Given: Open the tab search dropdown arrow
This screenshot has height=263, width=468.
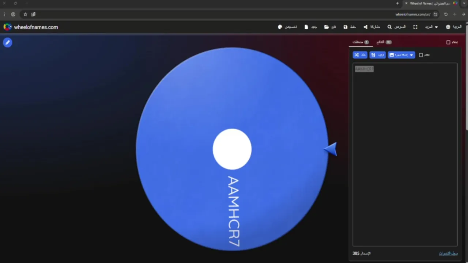Looking at the screenshot, I should [464, 3].
